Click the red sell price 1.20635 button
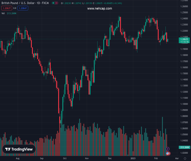 [x=7, y=8]
